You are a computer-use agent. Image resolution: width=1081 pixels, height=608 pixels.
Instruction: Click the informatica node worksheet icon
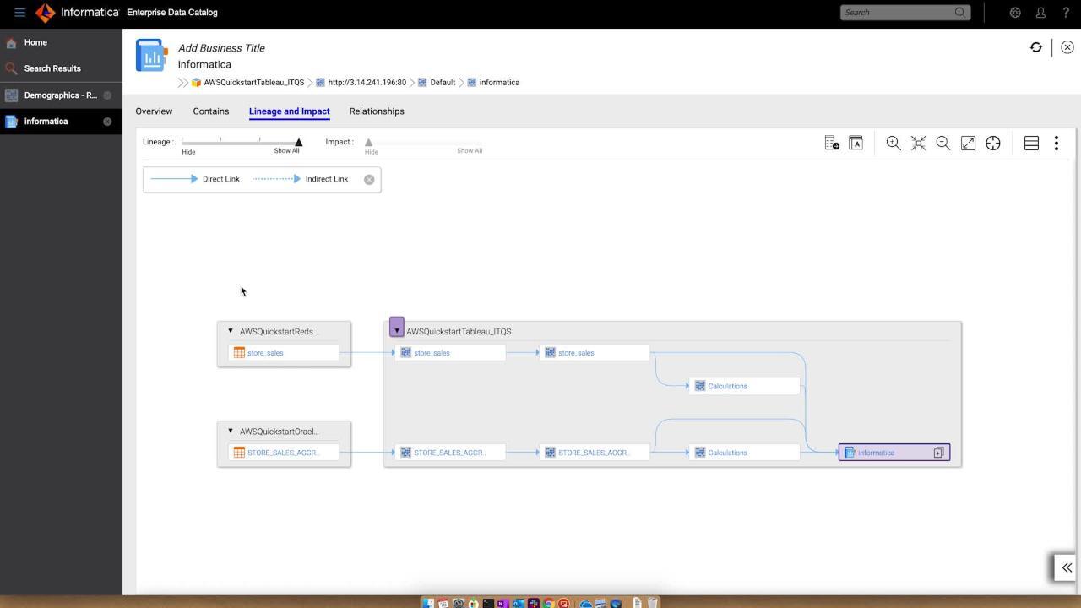850,453
